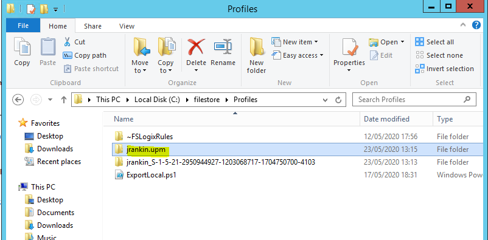Expand the Properties dropdown arrow

coord(349,70)
